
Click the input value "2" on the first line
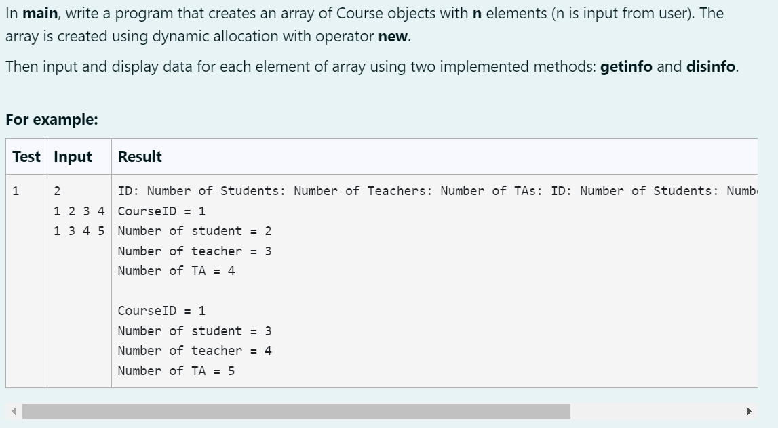click(58, 191)
